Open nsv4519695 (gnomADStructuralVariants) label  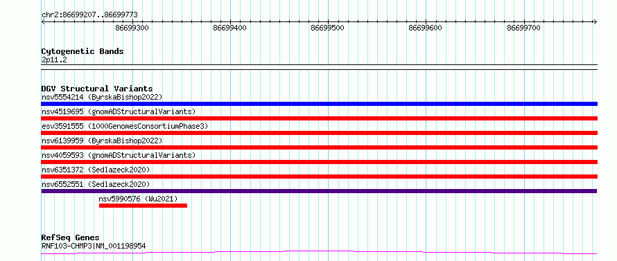tap(119, 111)
